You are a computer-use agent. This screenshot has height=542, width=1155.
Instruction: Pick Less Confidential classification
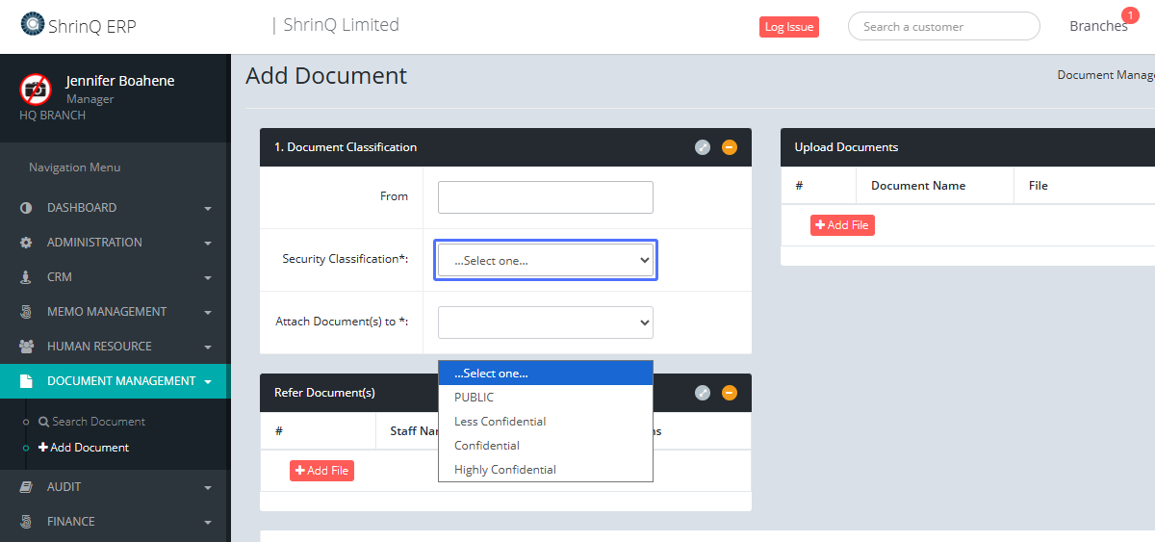(500, 422)
